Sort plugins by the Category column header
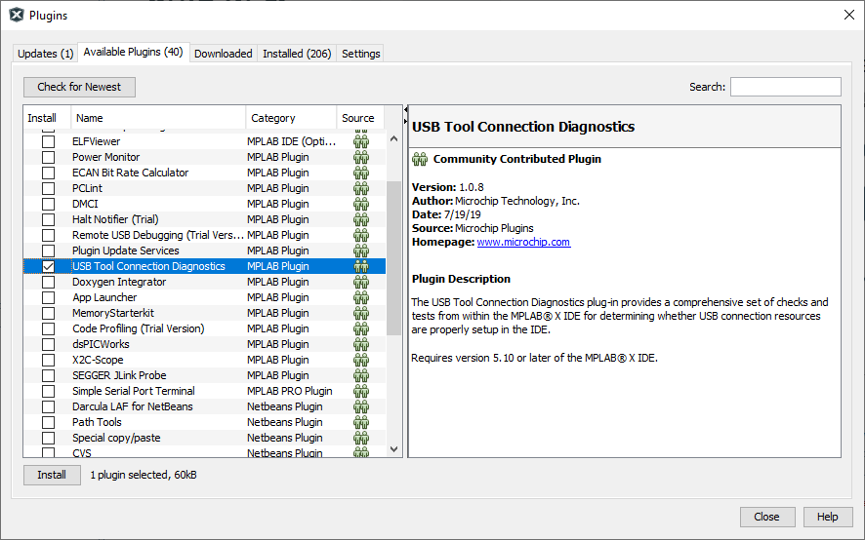The width and height of the screenshot is (865, 540). click(x=291, y=118)
